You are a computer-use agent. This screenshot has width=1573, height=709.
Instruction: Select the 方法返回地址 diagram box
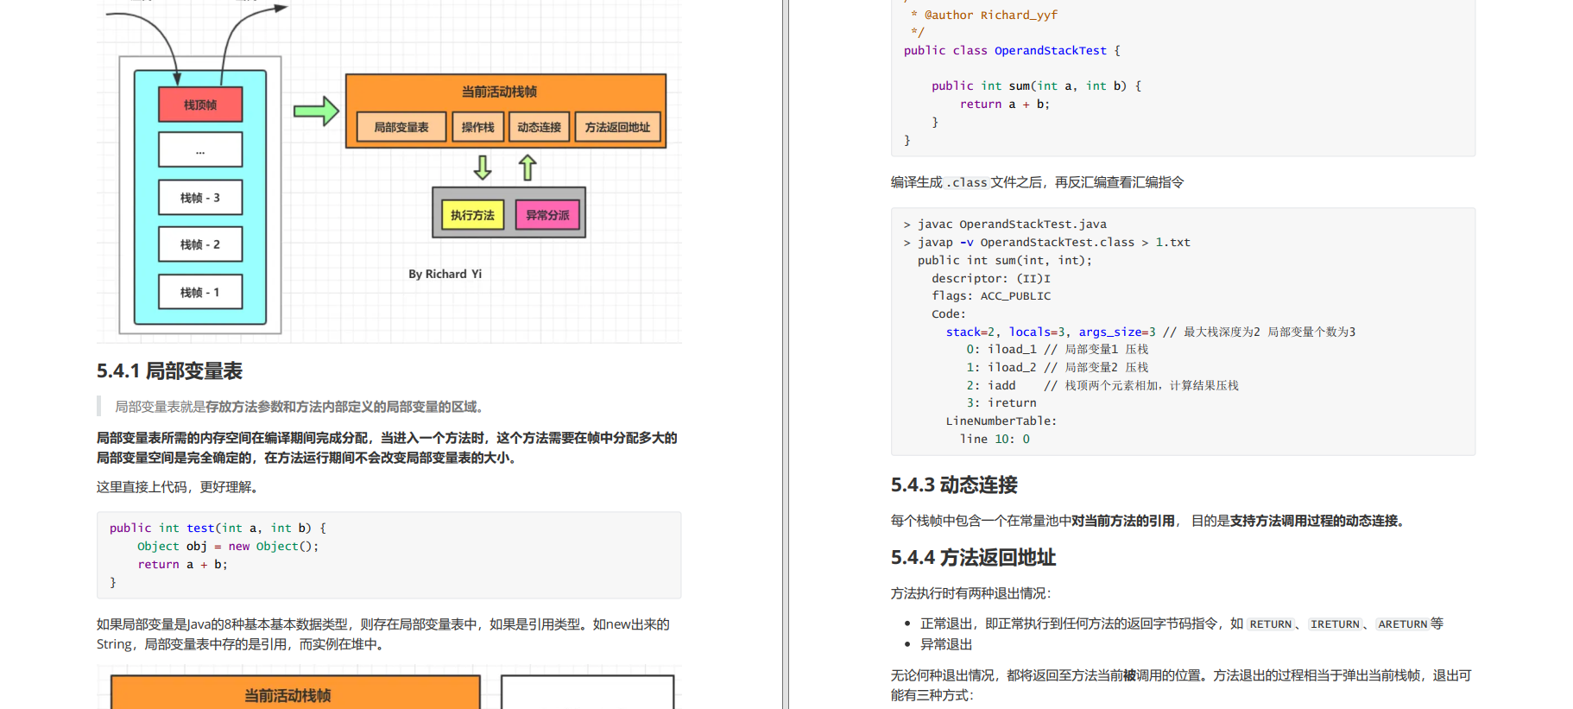point(617,127)
